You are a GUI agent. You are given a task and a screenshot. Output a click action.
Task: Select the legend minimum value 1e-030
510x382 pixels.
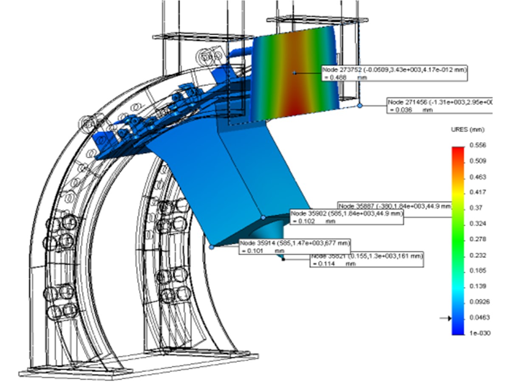(x=479, y=333)
